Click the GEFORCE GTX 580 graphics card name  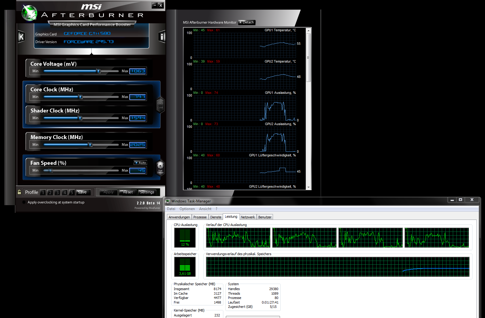(87, 33)
